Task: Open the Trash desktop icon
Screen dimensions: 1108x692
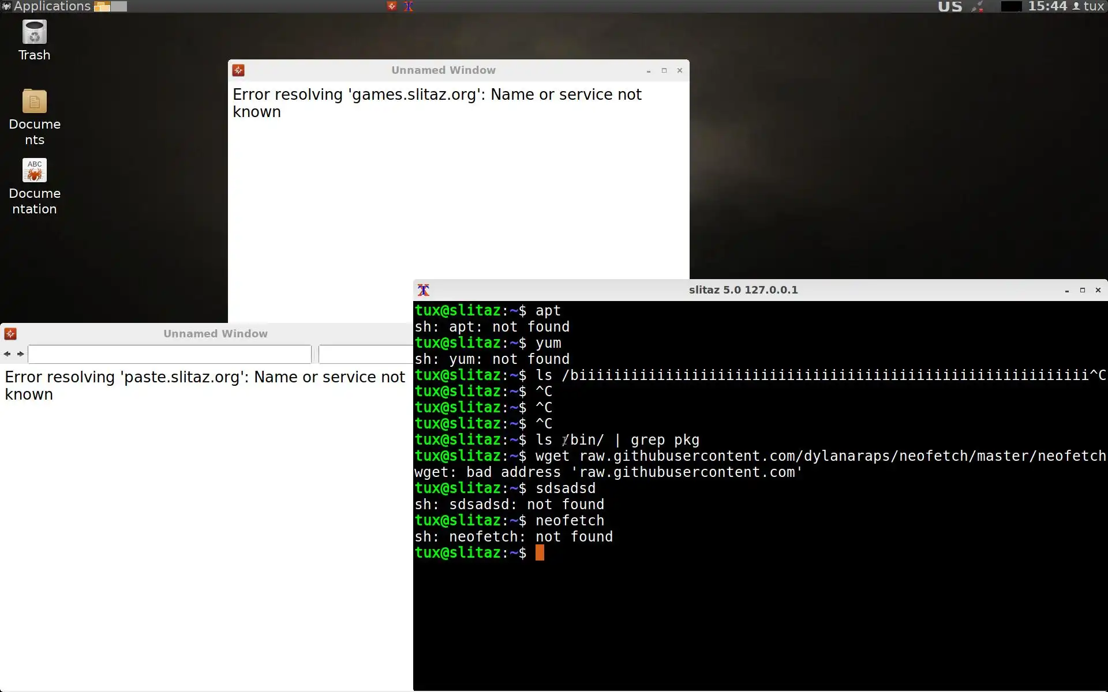Action: [34, 33]
